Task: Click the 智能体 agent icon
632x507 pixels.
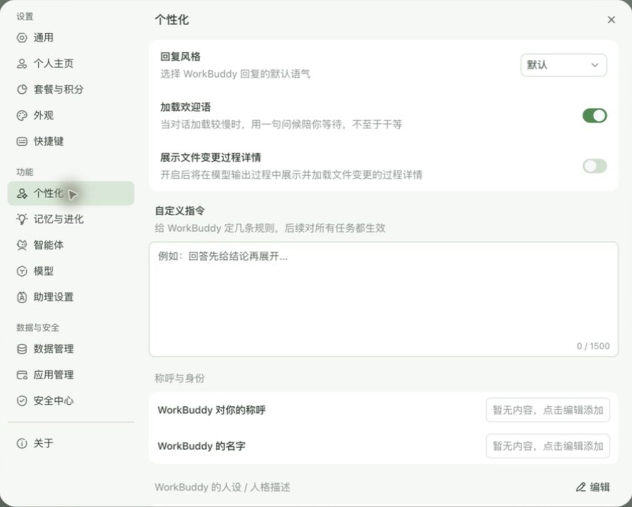Action: [22, 245]
